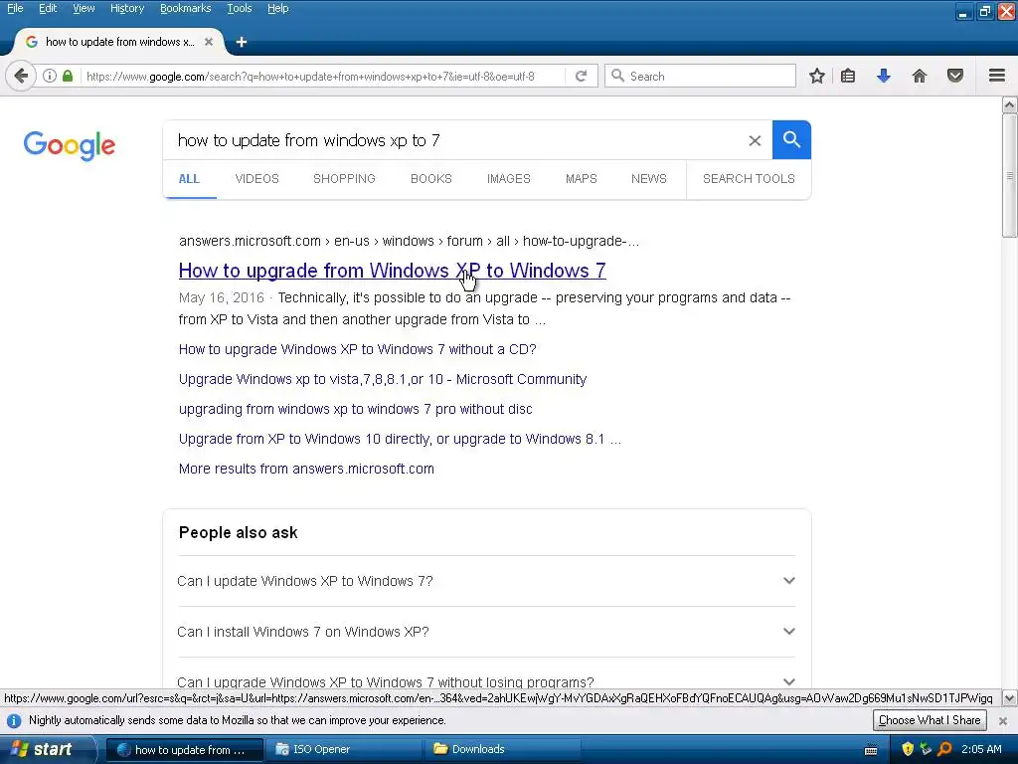Image resolution: width=1018 pixels, height=764 pixels.
Task: Click the Google search query field
Action: (x=454, y=140)
